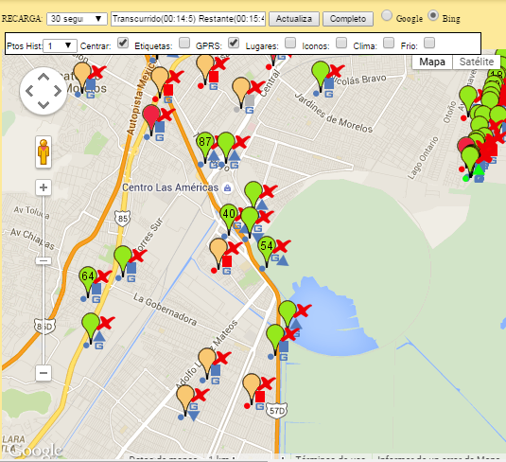Click the zoom slider handle
The image size is (506, 462).
(44, 260)
